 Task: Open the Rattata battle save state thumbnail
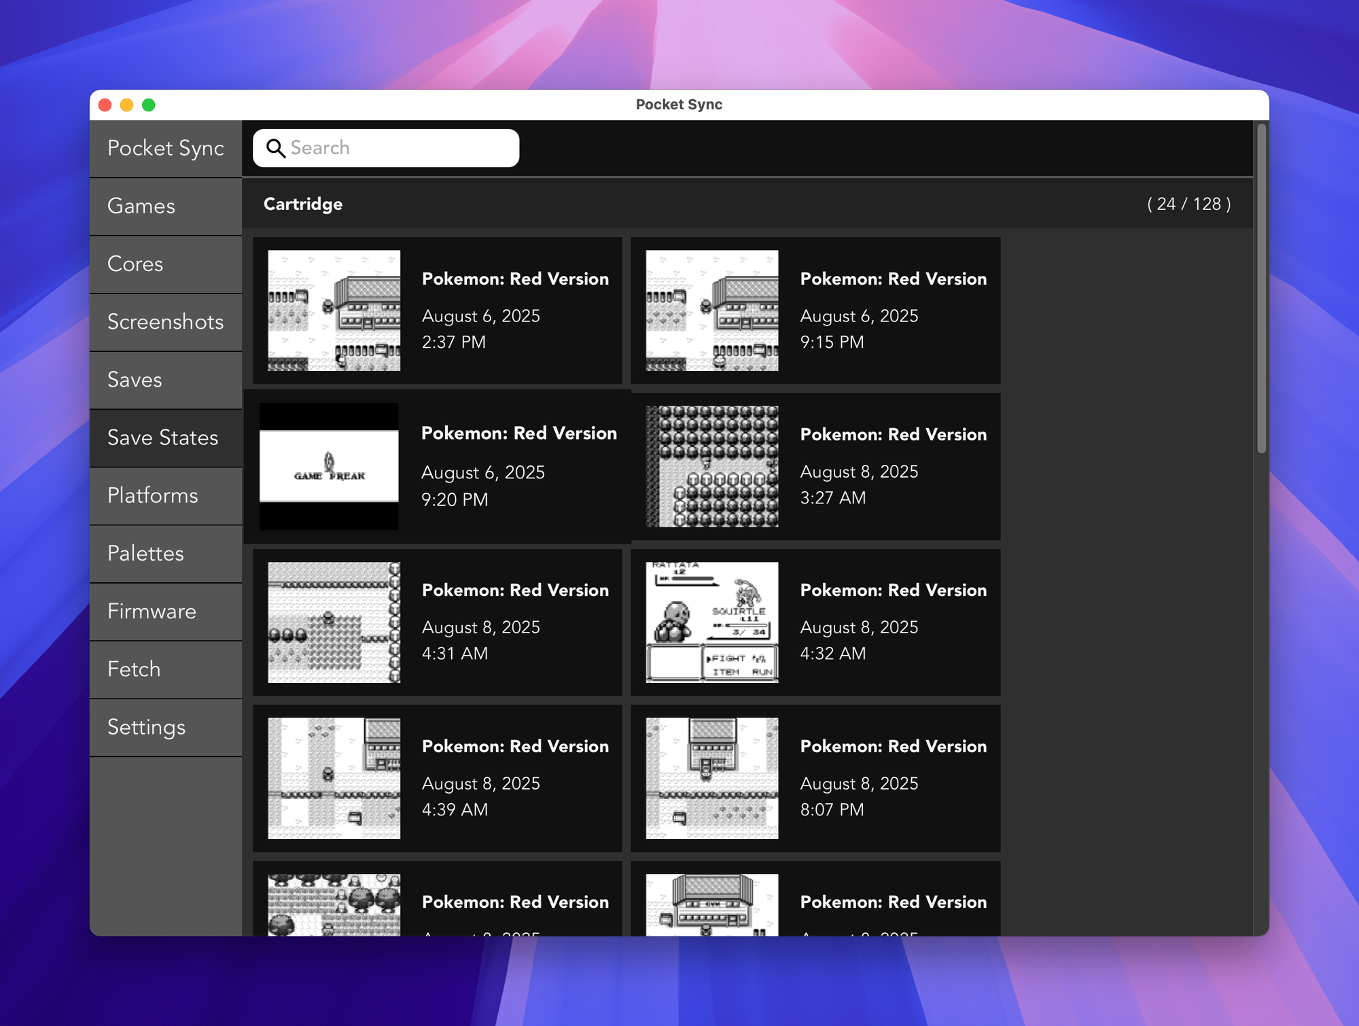point(712,622)
